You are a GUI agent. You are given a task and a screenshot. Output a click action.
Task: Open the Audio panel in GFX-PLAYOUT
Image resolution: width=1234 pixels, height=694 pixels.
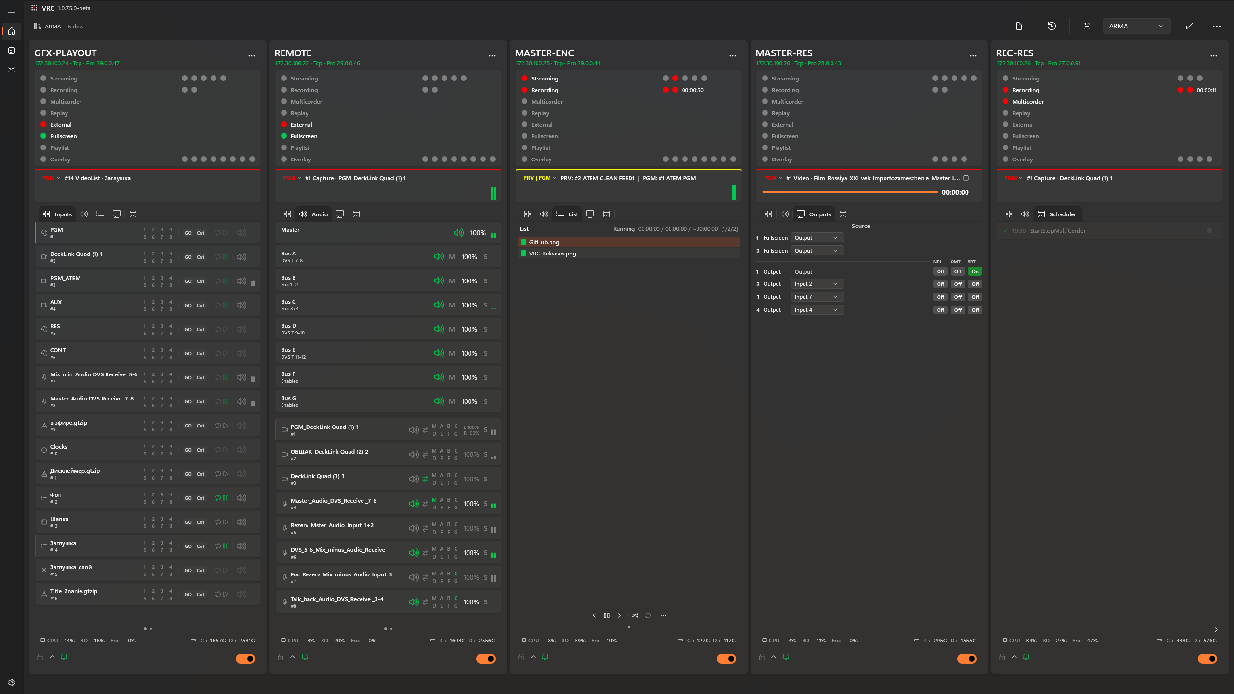84,214
